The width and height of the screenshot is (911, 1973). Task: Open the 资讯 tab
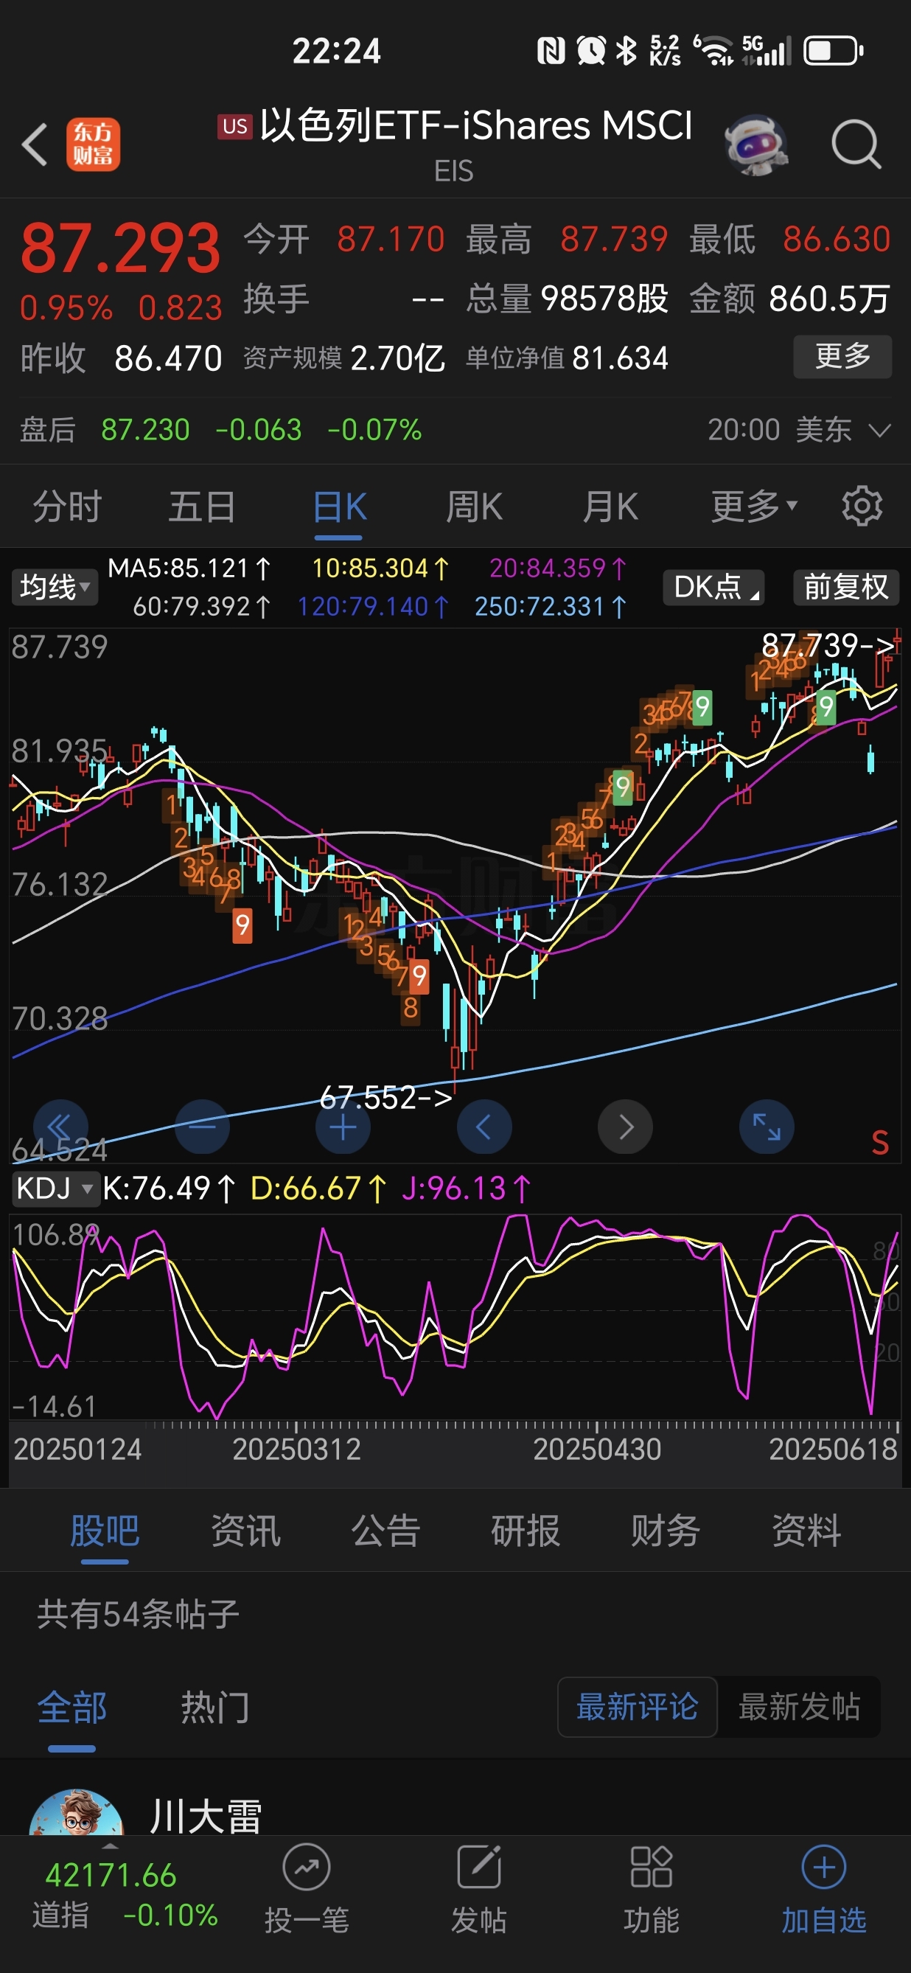coord(245,1531)
